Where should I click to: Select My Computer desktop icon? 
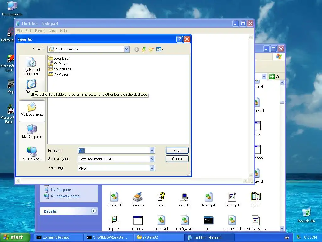point(12,9)
